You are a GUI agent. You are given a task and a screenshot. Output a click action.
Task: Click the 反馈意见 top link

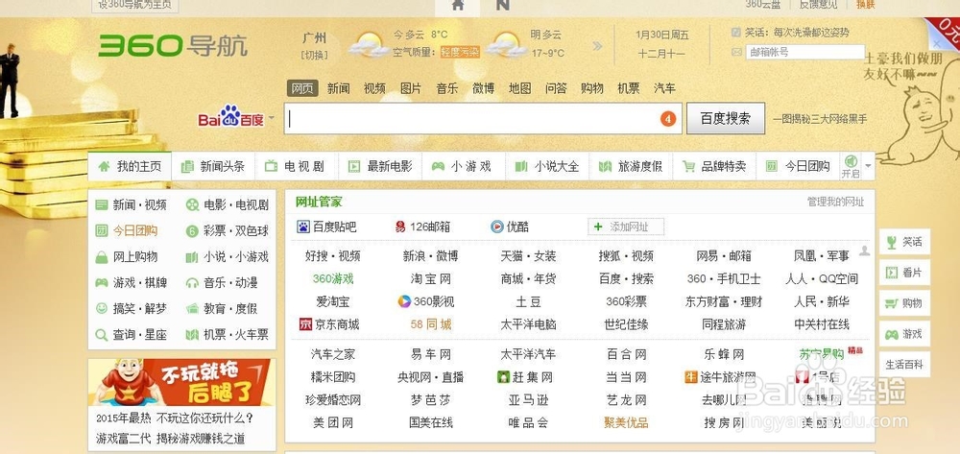[819, 4]
